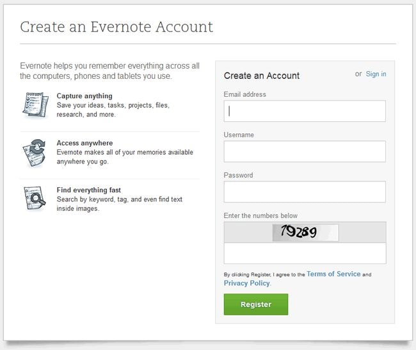416x350 pixels.
Task: Open the Privacy Policy link
Action: coord(247,283)
